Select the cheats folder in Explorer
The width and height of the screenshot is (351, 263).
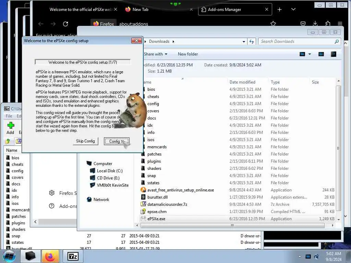click(x=153, y=97)
